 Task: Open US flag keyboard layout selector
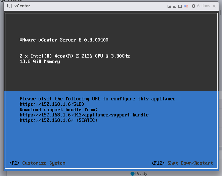coord(186,6)
